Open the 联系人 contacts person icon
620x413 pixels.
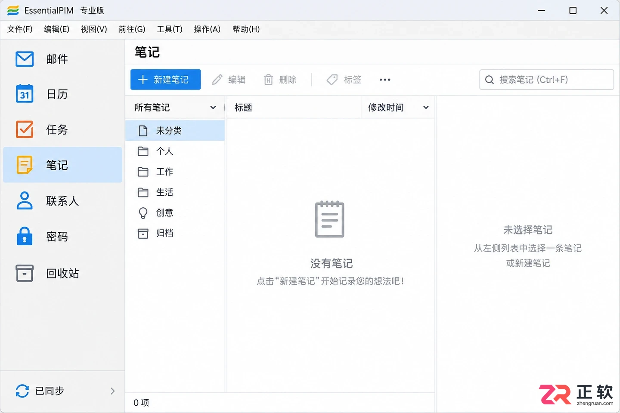point(25,200)
